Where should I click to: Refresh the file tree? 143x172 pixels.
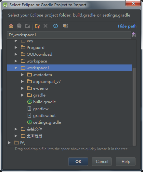tap(56, 26)
